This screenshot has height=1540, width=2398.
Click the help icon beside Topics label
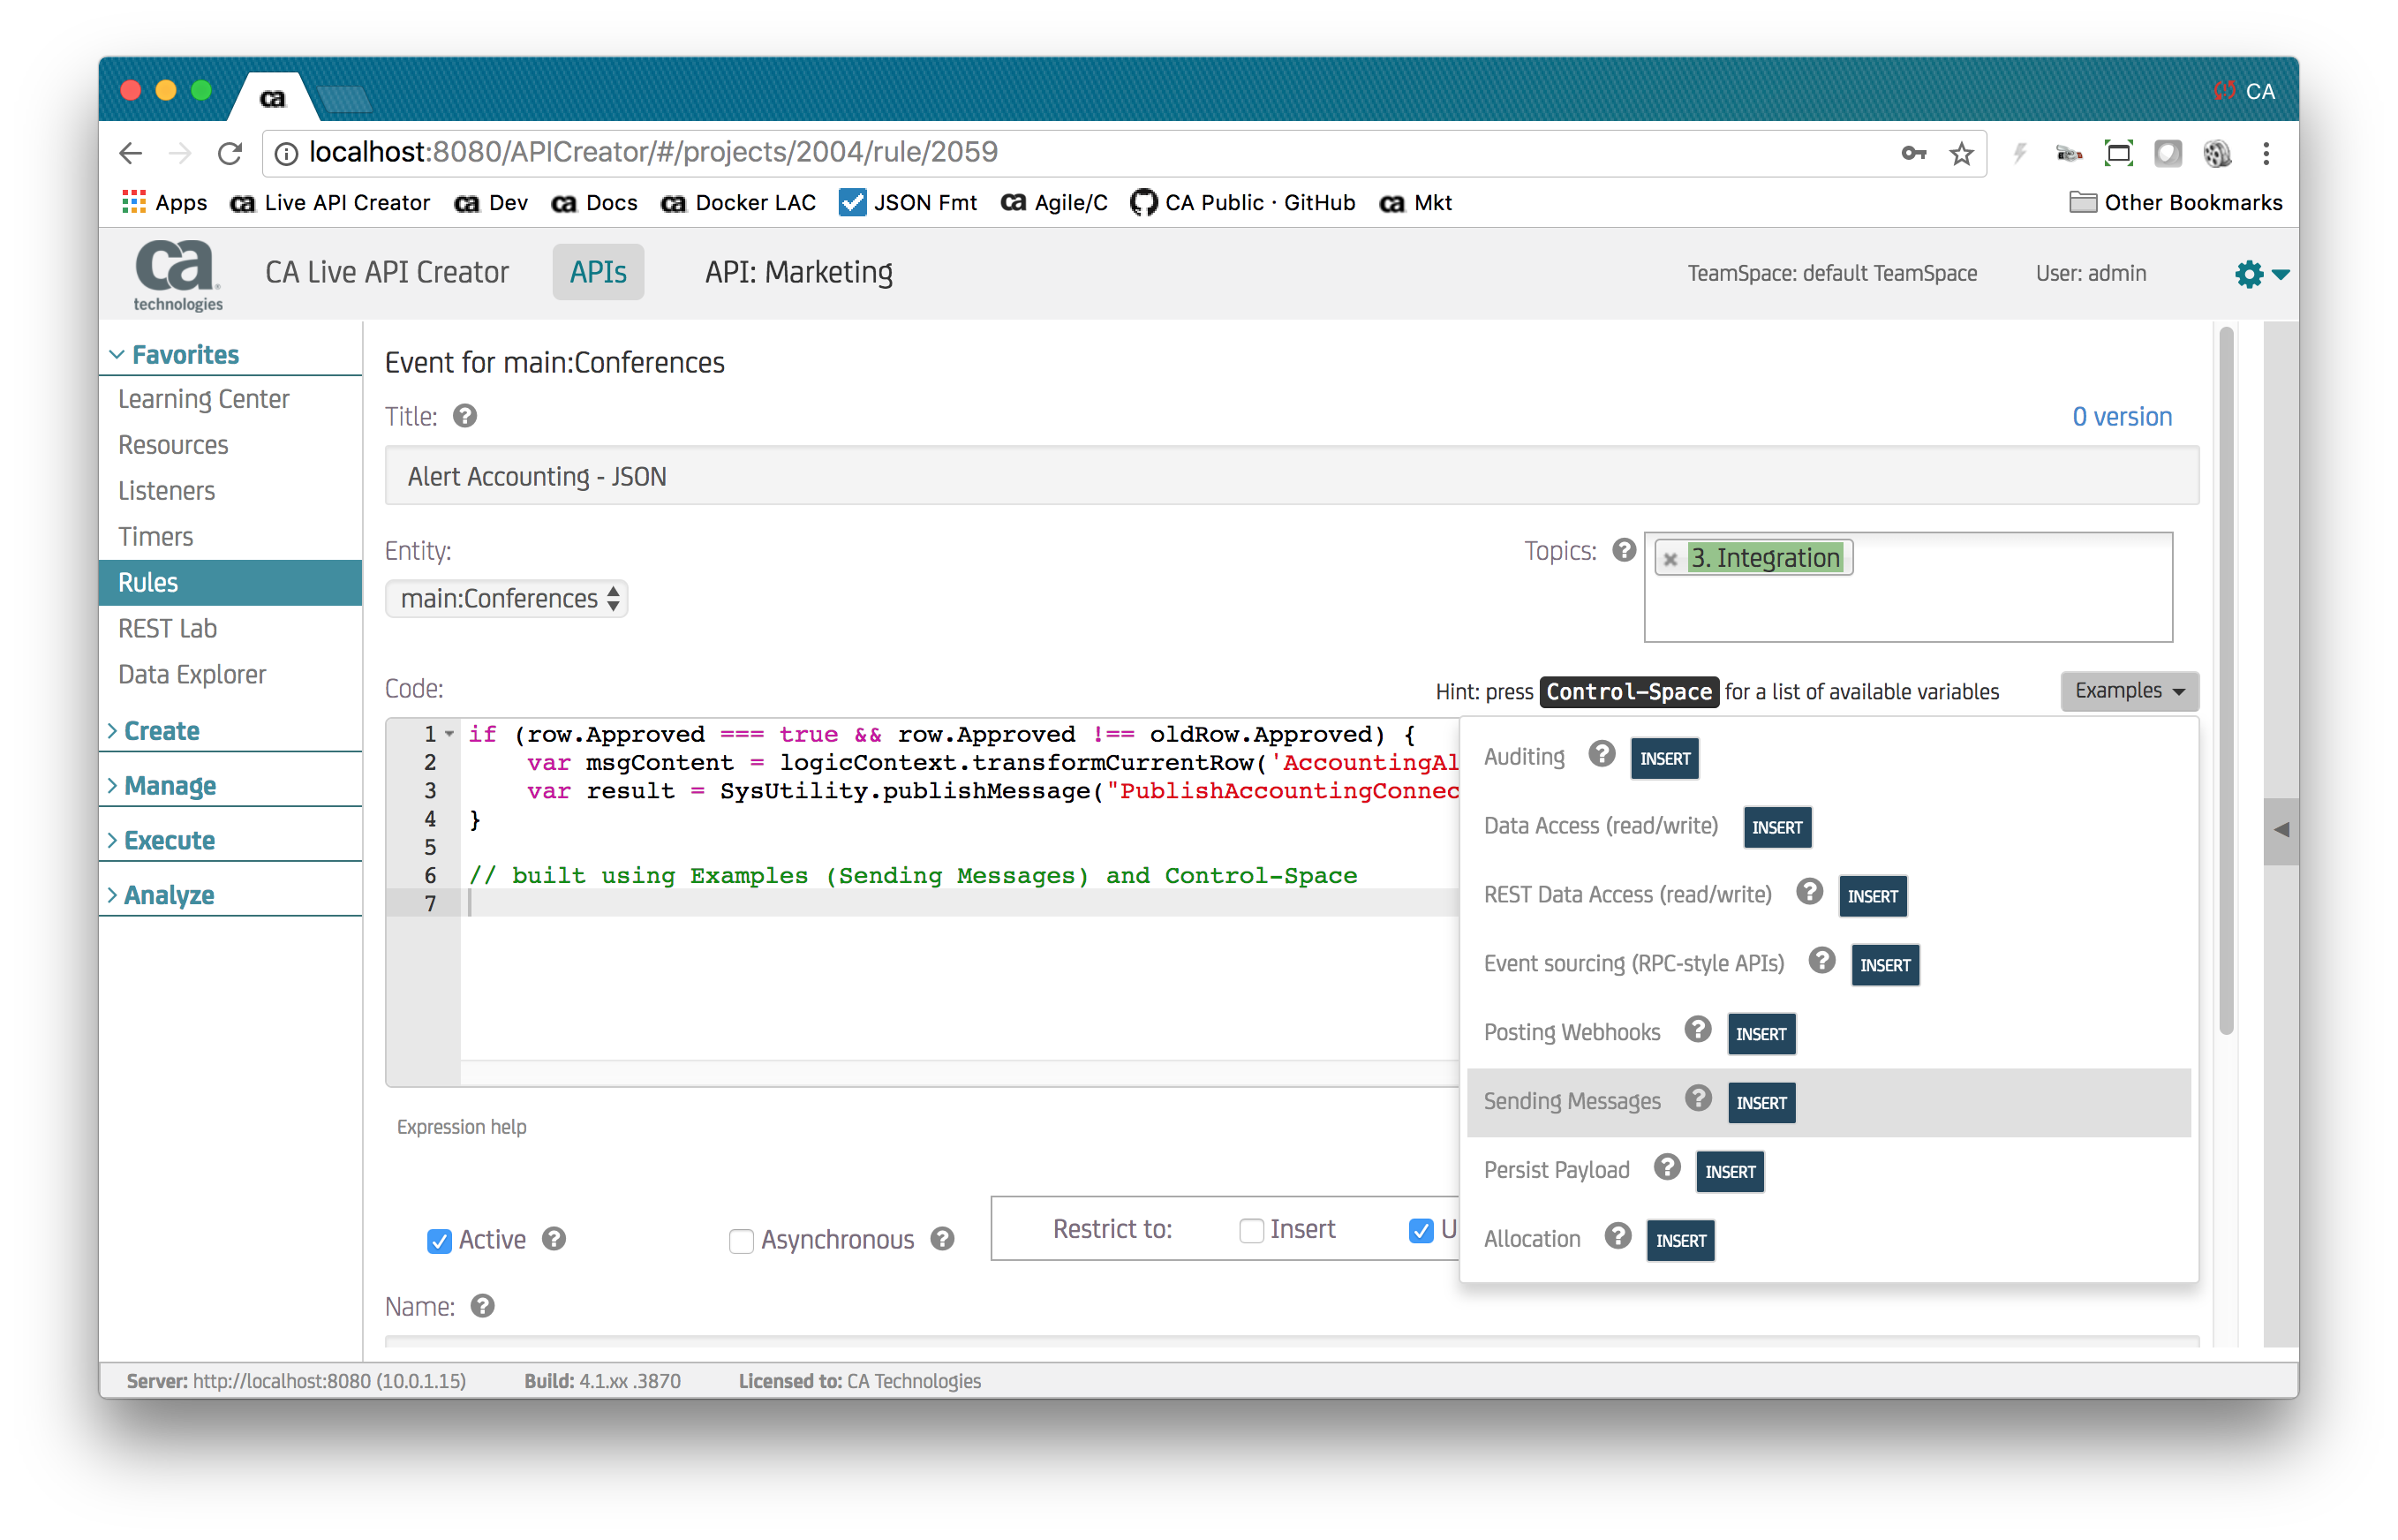[1625, 550]
